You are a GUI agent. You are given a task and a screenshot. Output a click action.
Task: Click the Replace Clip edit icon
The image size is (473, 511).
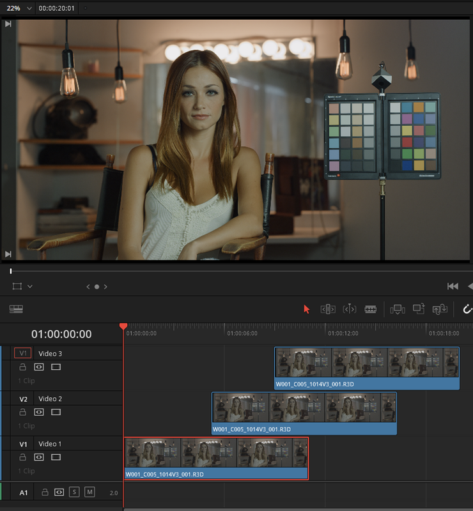(440, 309)
